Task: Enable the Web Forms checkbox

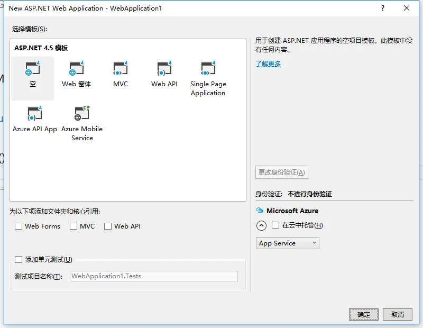Action: tap(19, 226)
